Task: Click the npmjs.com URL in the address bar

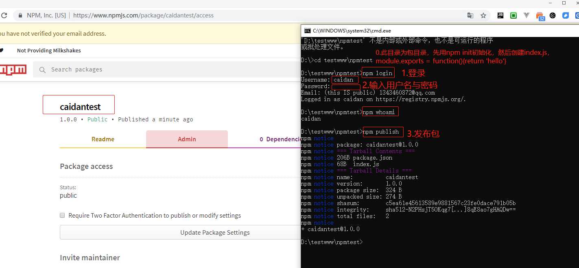Action: click(143, 15)
